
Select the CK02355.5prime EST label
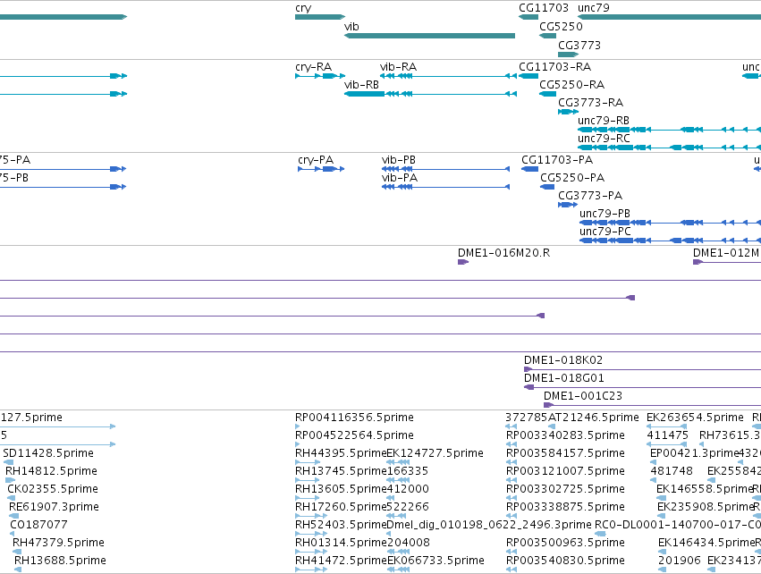point(53,490)
